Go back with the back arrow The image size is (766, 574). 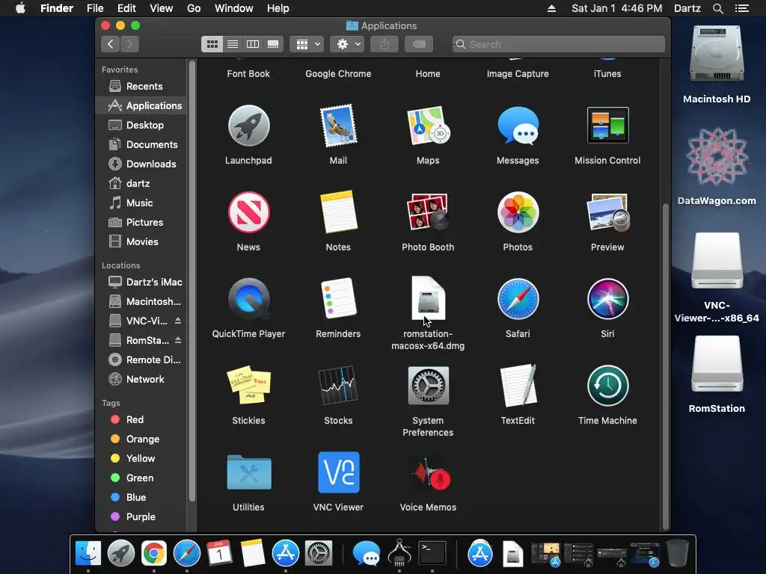pyautogui.click(x=111, y=44)
